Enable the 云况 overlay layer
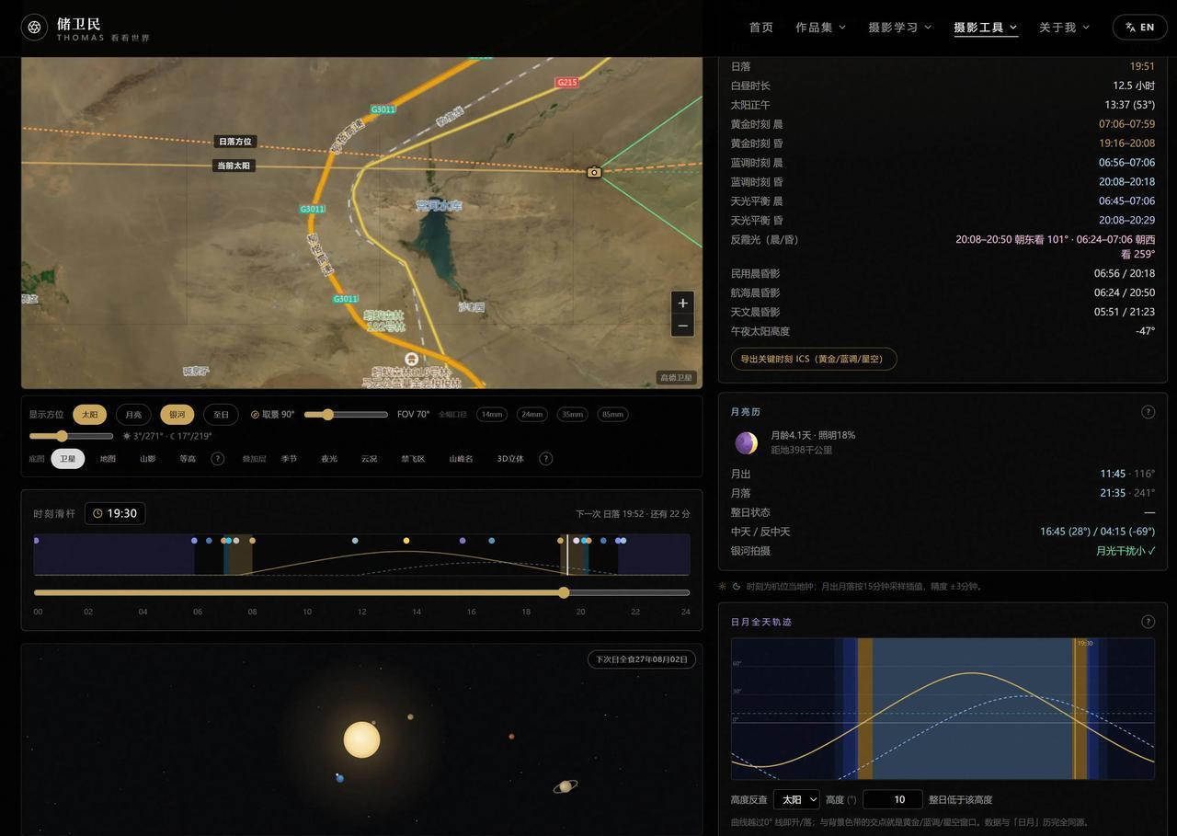Viewport: 1177px width, 836px height. (x=369, y=459)
